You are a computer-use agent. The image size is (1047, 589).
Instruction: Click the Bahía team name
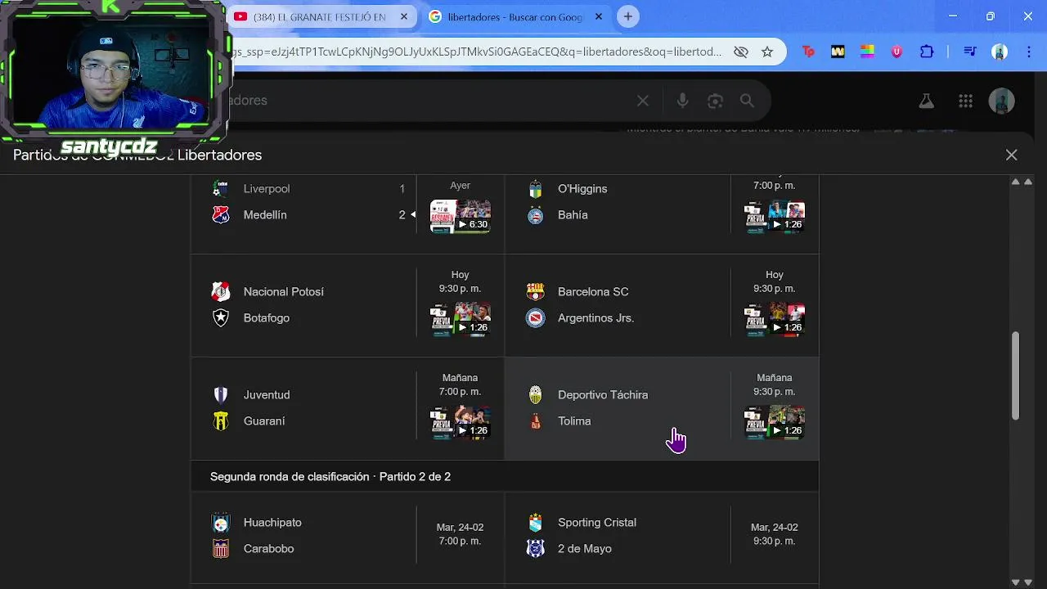click(573, 214)
